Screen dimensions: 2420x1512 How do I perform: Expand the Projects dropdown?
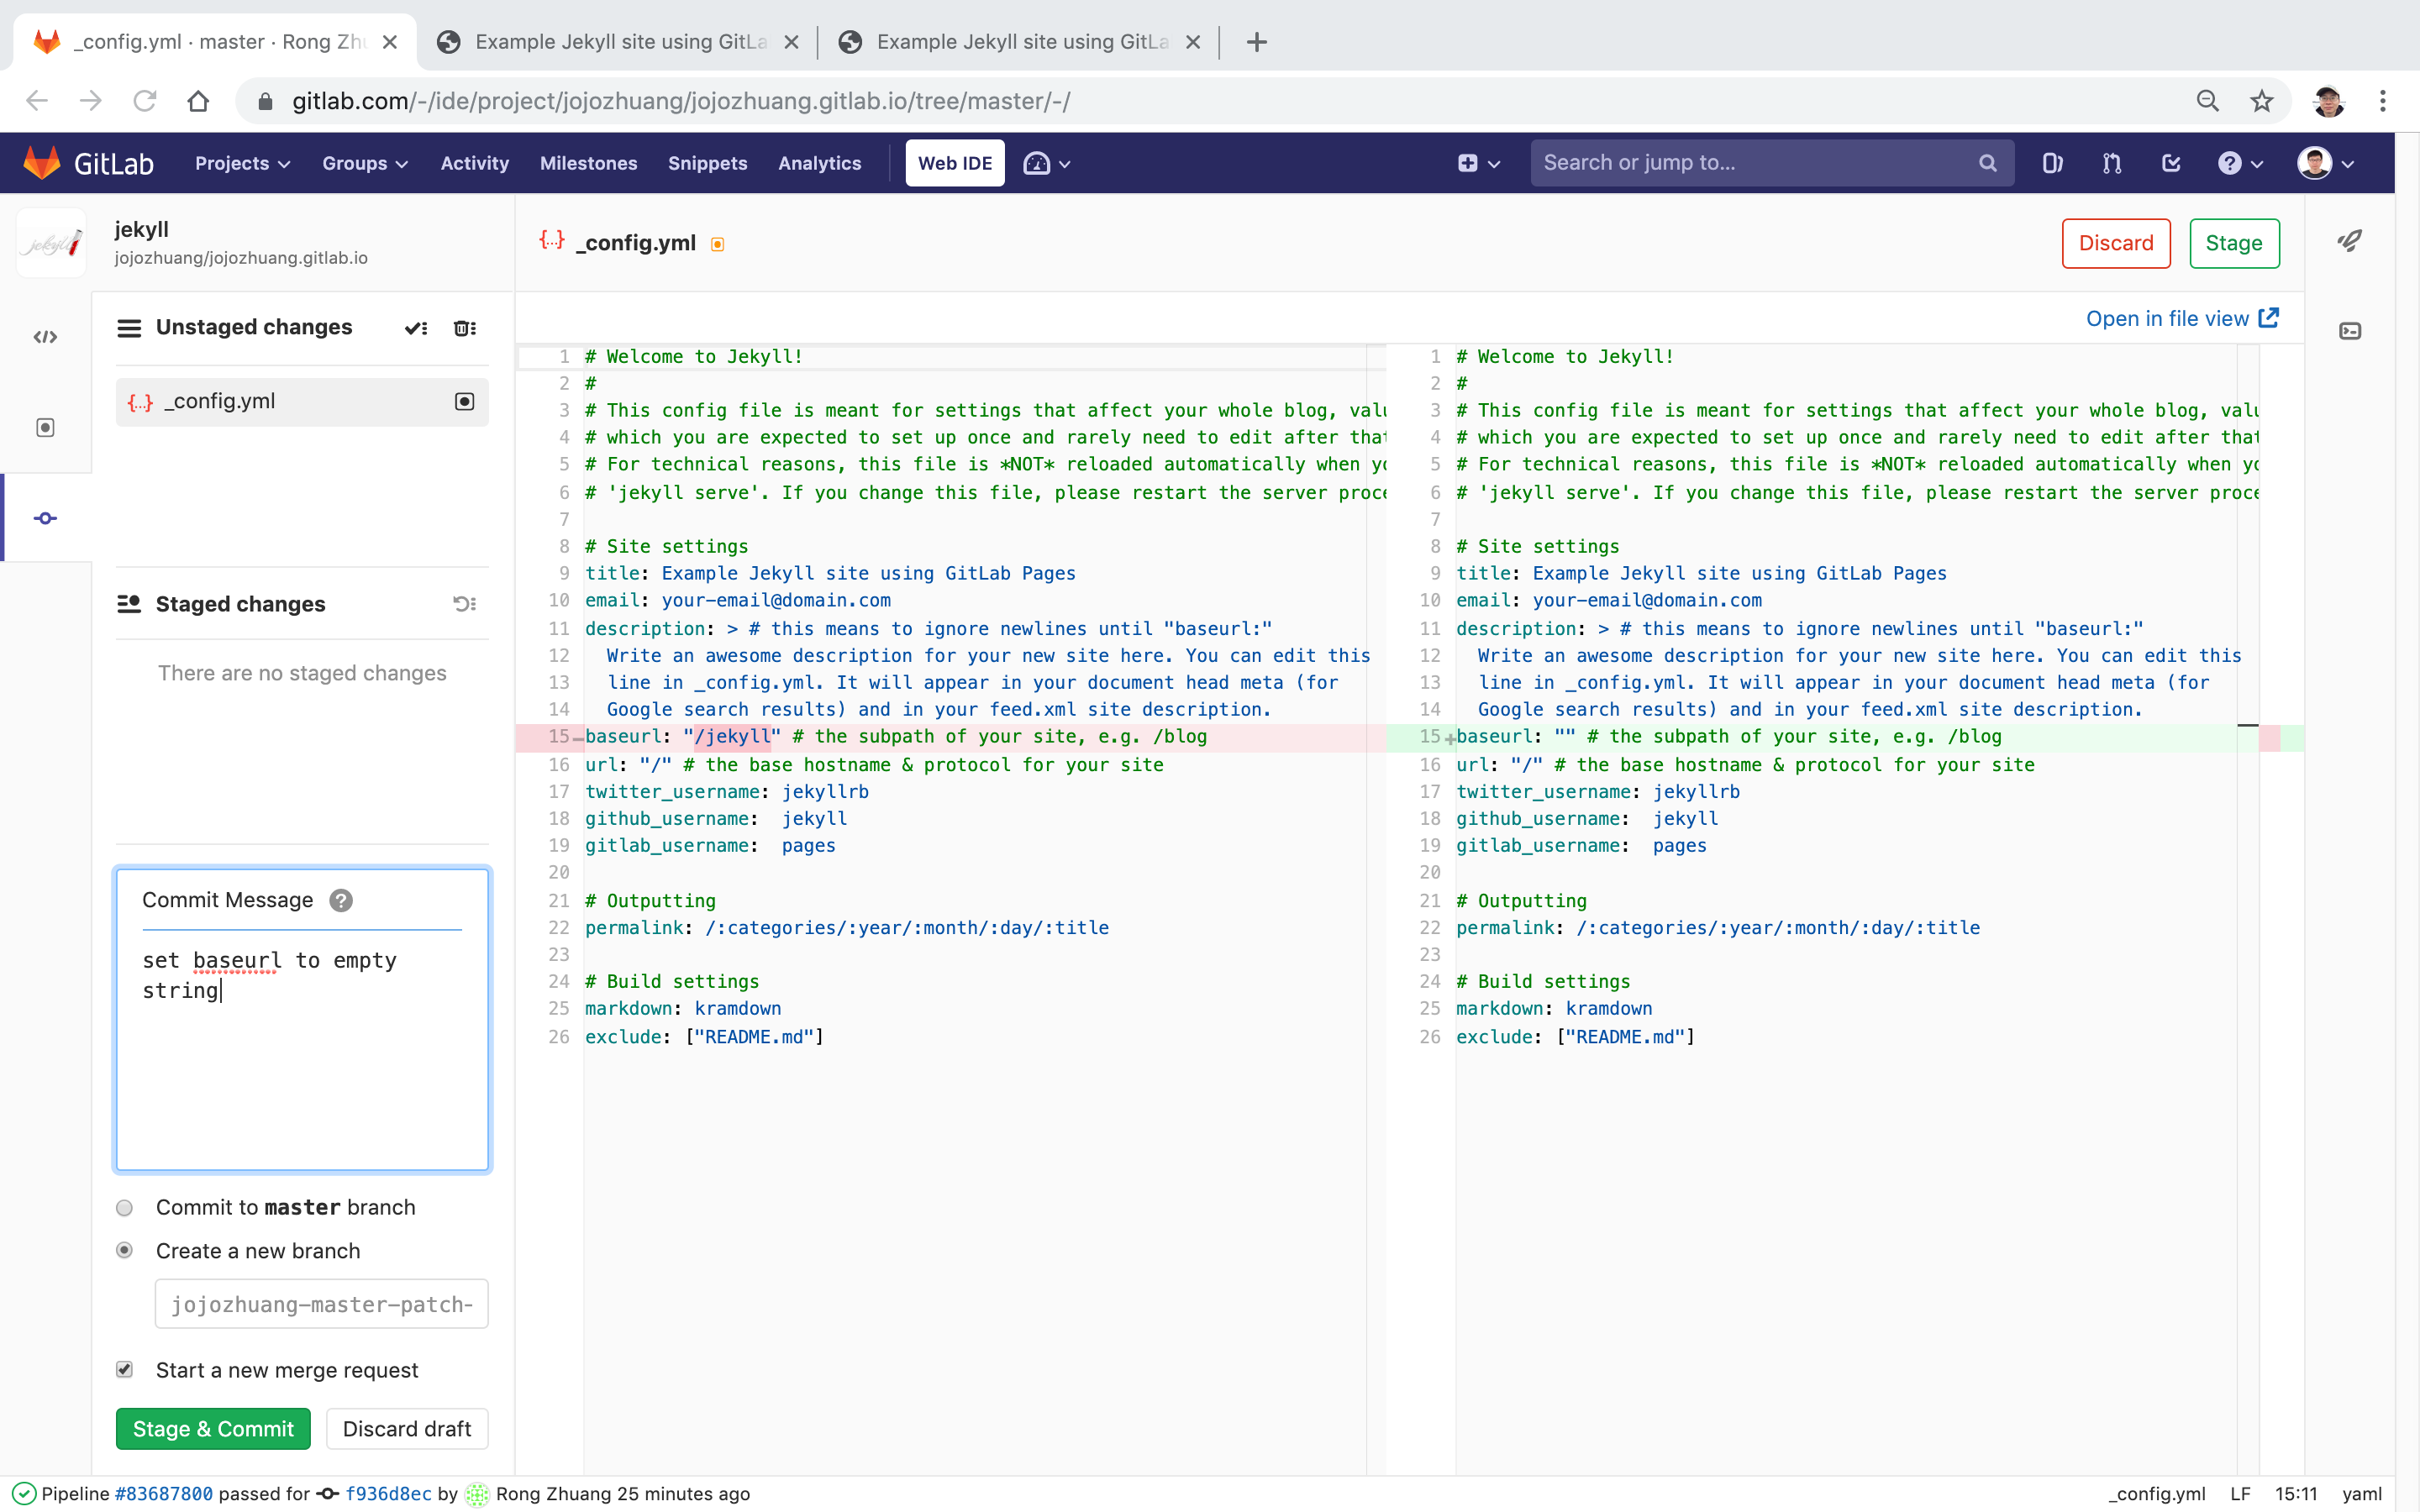[x=242, y=163]
